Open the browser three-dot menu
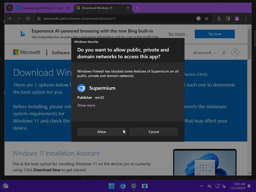 (x=246, y=18)
